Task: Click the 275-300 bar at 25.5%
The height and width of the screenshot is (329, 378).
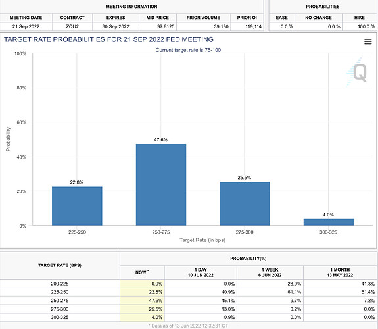Action: [245, 203]
